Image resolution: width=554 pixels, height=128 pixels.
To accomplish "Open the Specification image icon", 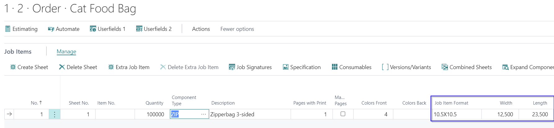I will point(286,67).
